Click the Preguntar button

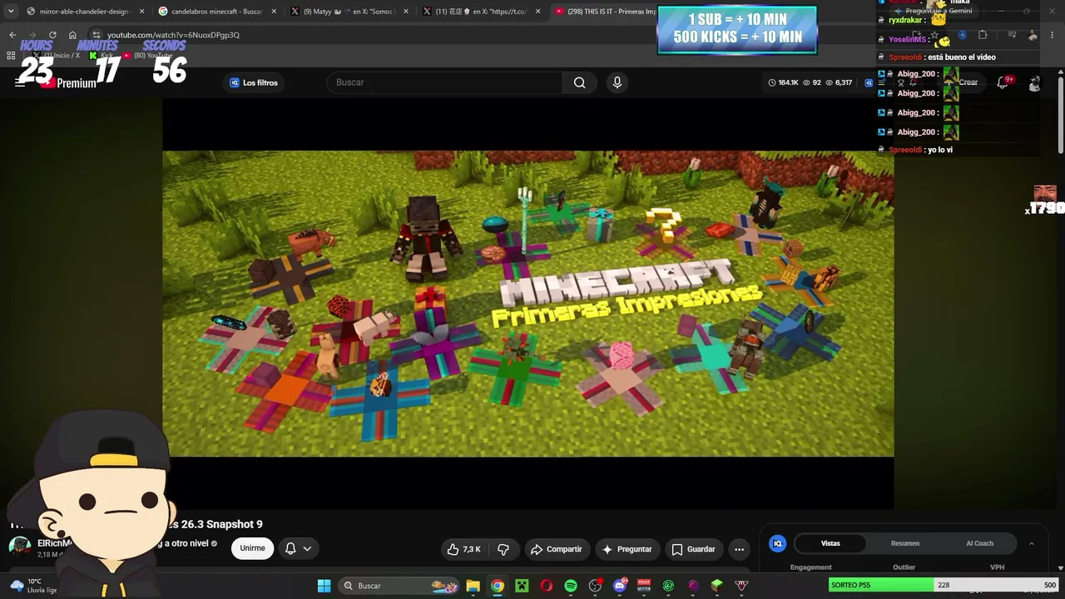pos(627,549)
